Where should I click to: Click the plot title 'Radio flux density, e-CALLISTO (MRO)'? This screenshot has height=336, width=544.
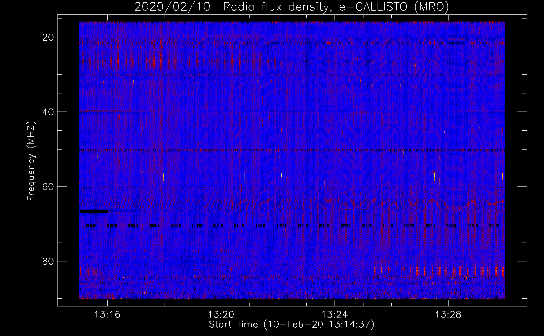(x=336, y=7)
